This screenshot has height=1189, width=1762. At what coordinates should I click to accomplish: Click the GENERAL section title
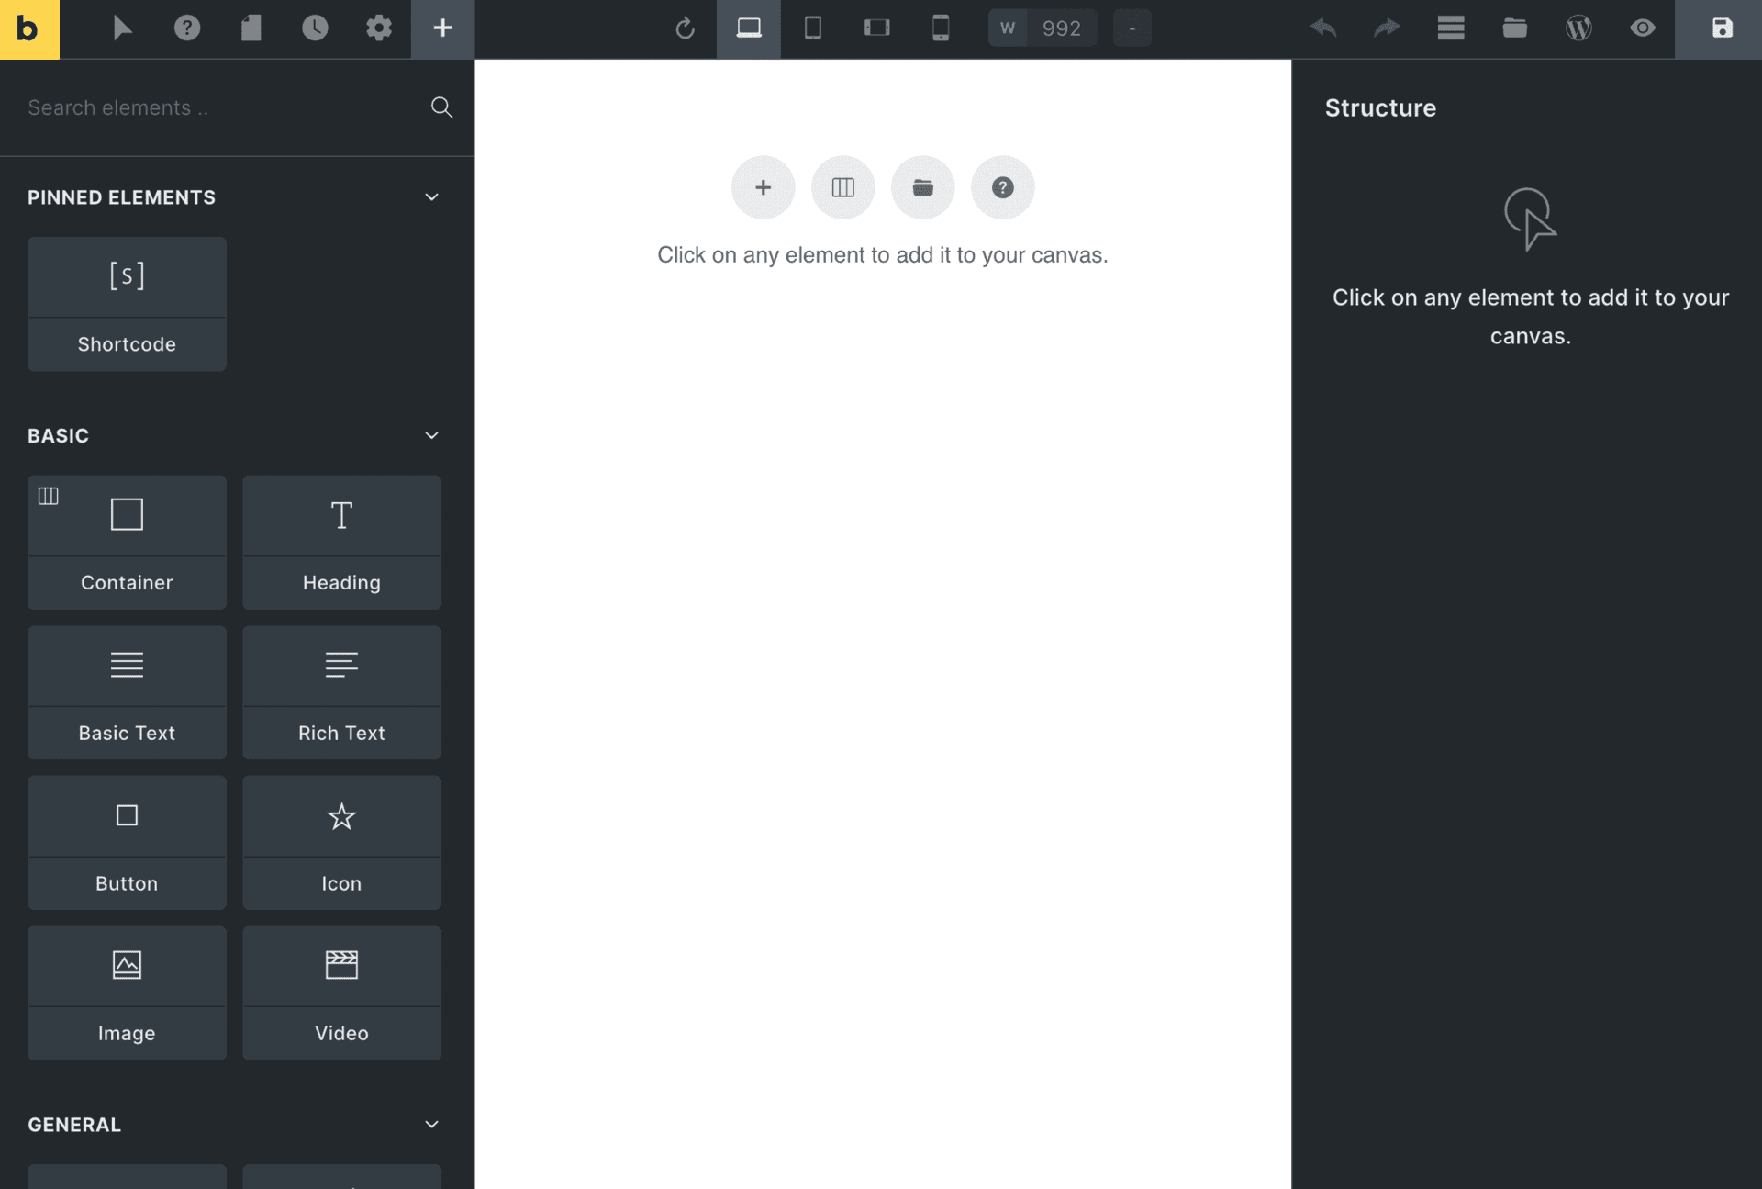[x=74, y=1125]
